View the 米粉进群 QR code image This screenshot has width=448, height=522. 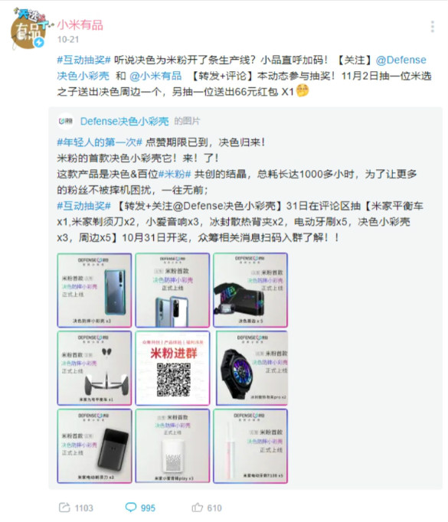tap(172, 368)
